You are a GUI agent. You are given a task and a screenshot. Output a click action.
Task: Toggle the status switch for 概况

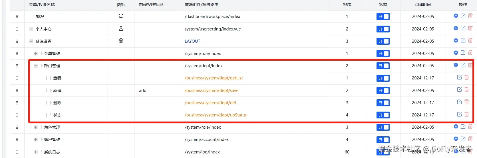(x=383, y=17)
